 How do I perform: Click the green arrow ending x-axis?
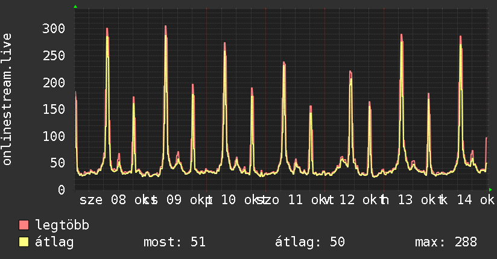[490, 190]
